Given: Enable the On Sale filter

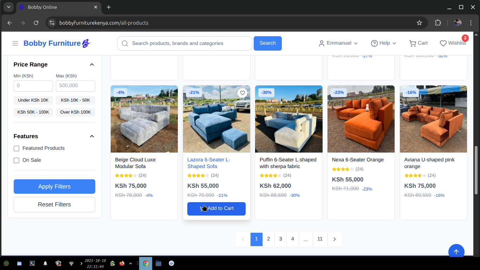Looking at the screenshot, I should tap(17, 160).
